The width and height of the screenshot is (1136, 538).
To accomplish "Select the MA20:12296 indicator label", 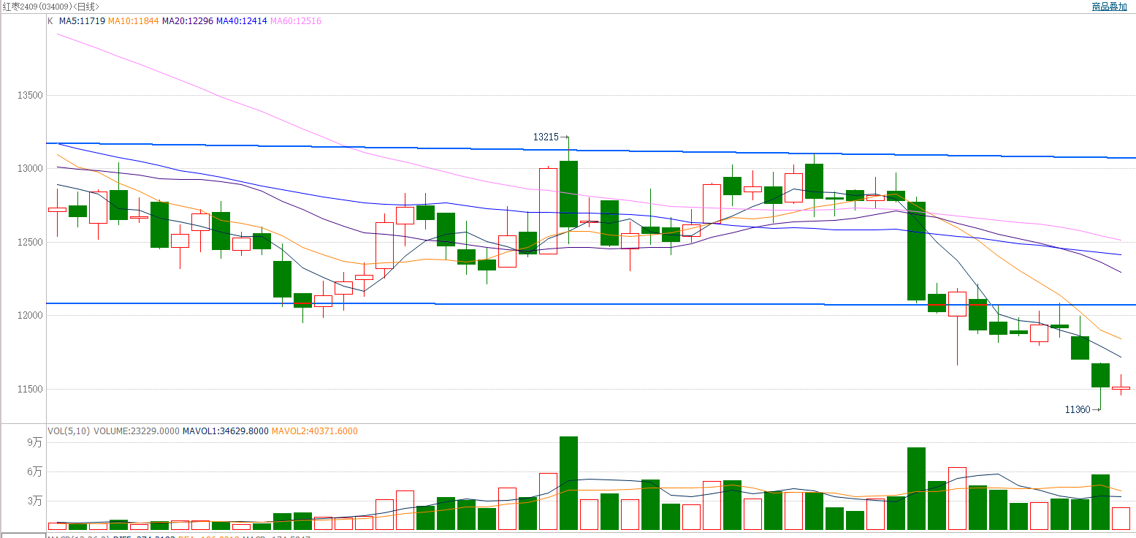I will click(188, 21).
